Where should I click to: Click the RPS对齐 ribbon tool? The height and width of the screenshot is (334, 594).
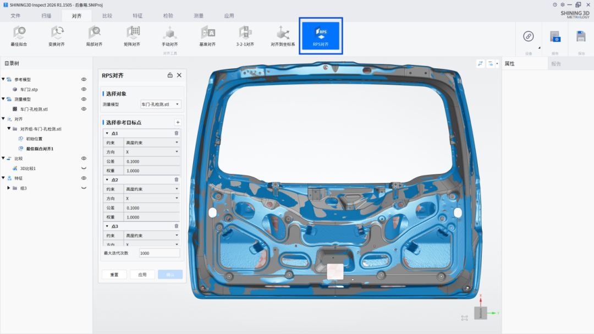321,36
